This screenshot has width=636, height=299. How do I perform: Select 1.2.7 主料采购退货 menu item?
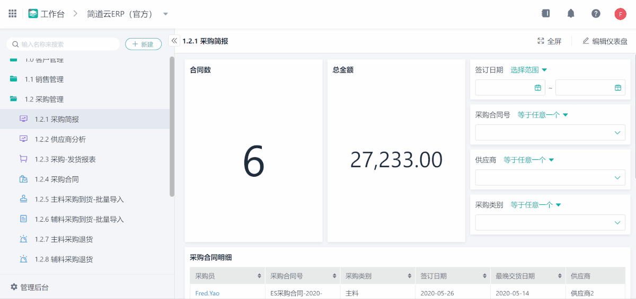coord(85,239)
